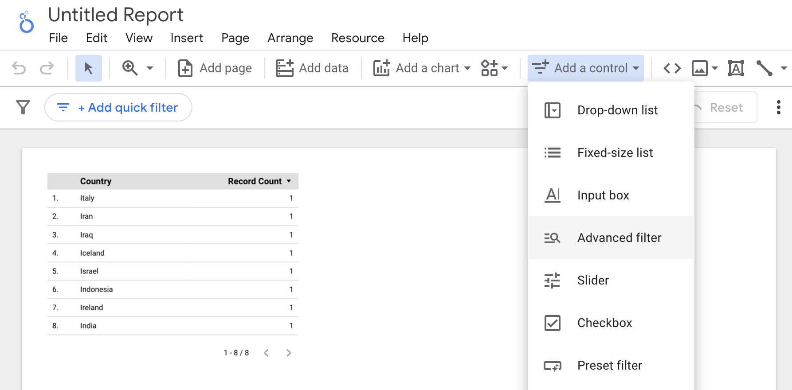Click the Country column header
The image size is (792, 390).
coord(96,181)
